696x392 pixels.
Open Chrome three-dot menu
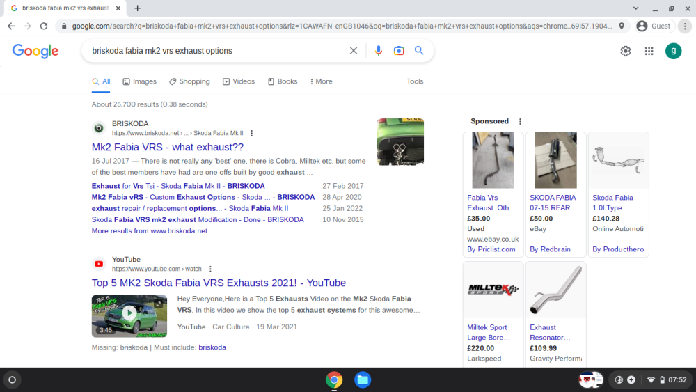(685, 26)
